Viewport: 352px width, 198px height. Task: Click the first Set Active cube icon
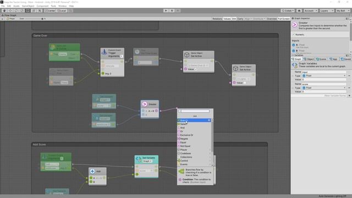click(187, 54)
